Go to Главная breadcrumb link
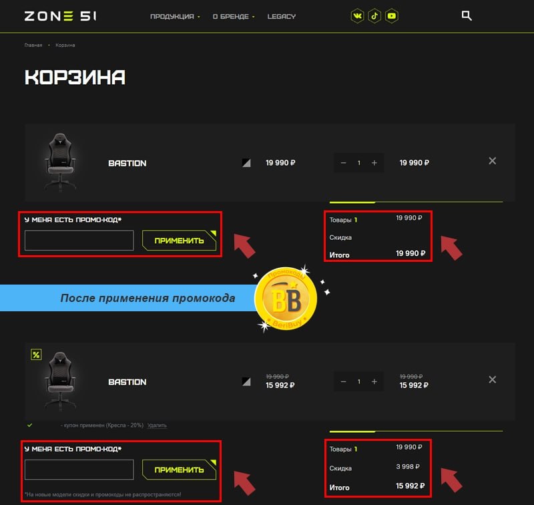The width and height of the screenshot is (534, 505). [x=33, y=45]
